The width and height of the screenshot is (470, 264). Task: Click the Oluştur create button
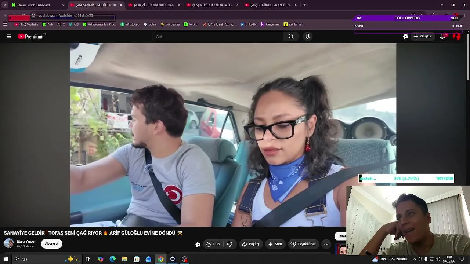point(423,36)
